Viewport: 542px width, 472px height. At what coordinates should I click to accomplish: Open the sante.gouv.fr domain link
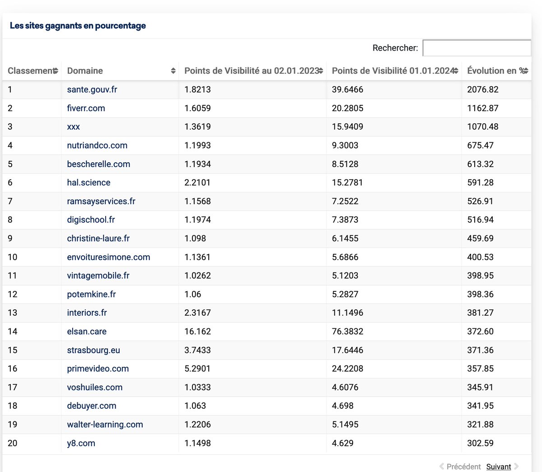pos(92,89)
